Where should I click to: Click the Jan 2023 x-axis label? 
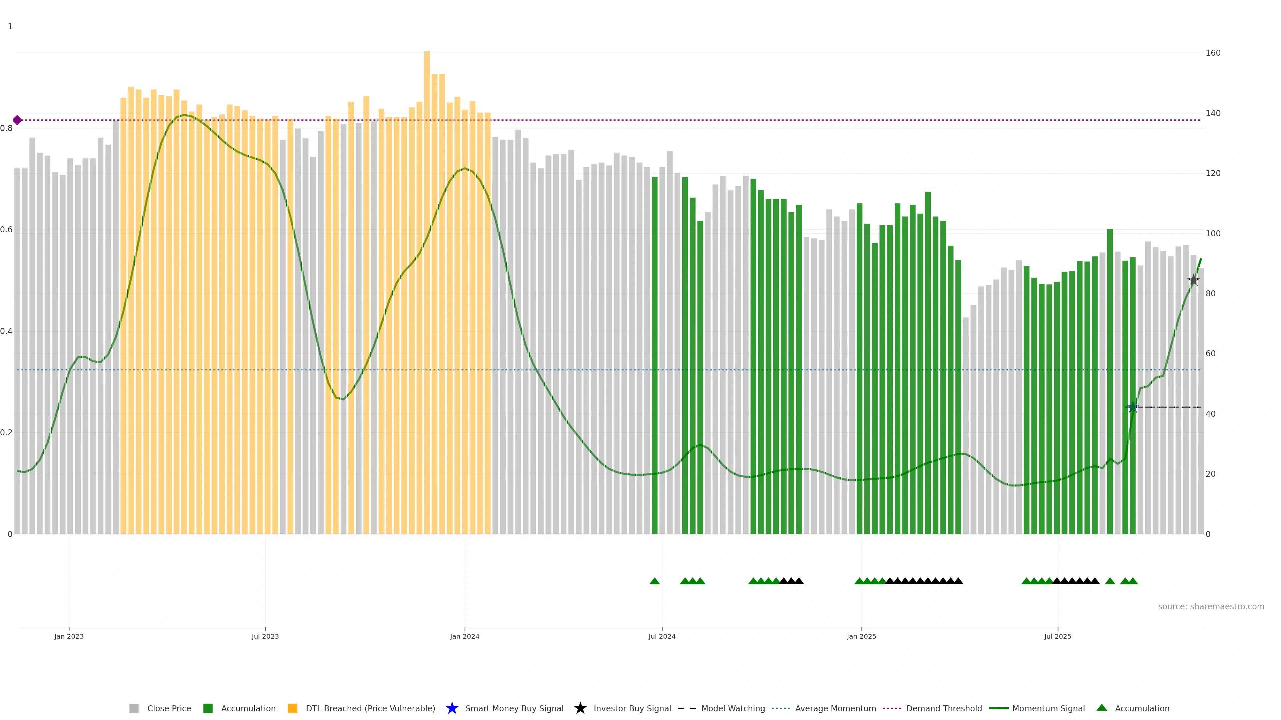coord(69,636)
